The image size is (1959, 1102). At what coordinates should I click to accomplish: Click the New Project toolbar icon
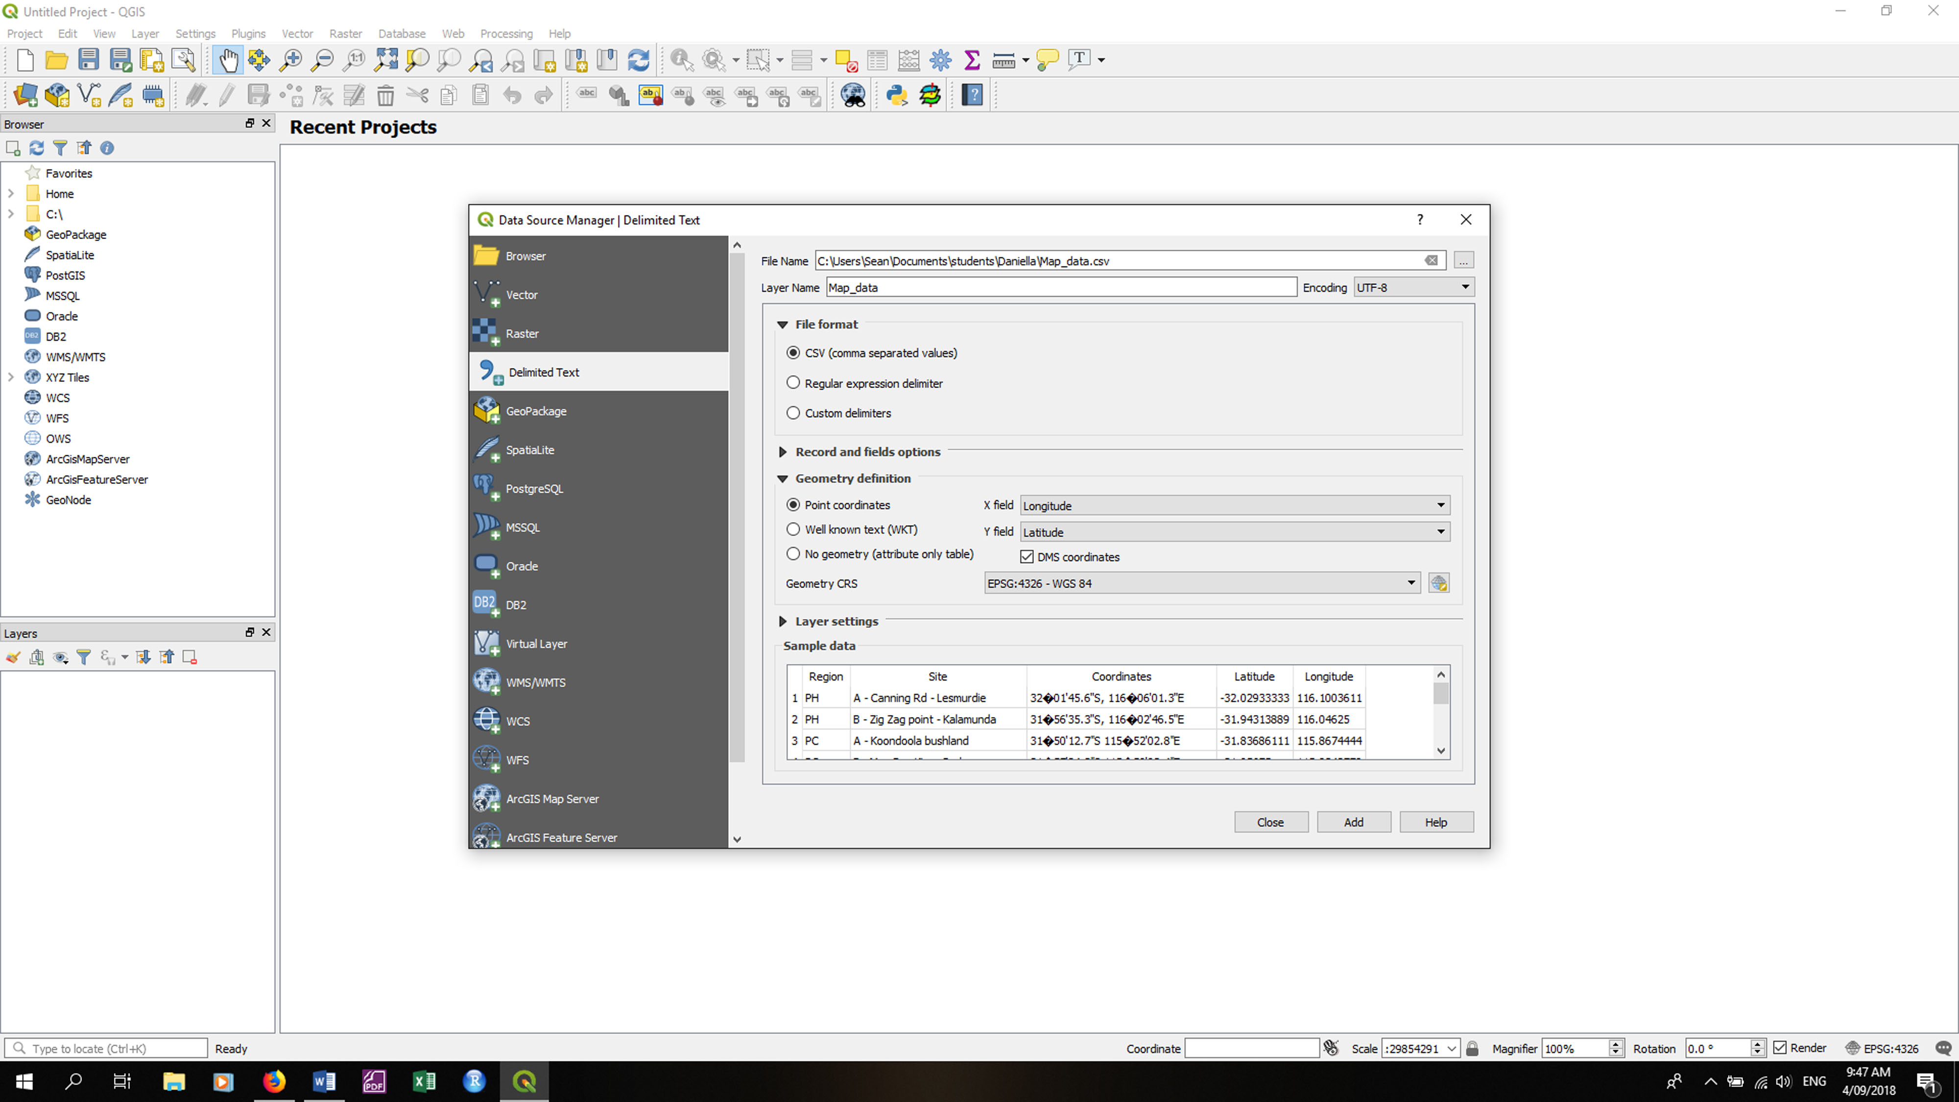pos(25,59)
